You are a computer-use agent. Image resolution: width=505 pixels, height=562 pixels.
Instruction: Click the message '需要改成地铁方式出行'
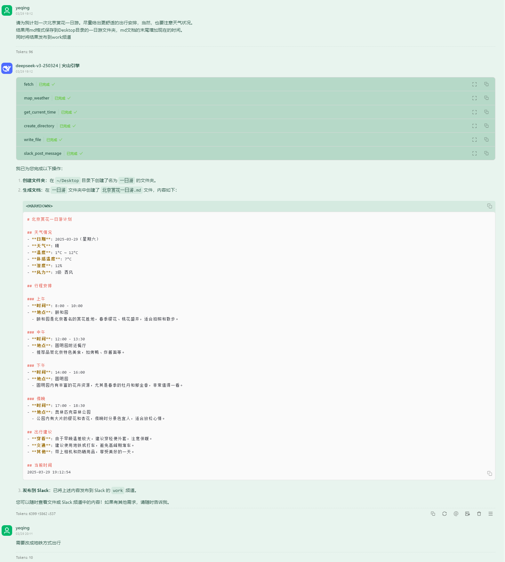pos(38,543)
